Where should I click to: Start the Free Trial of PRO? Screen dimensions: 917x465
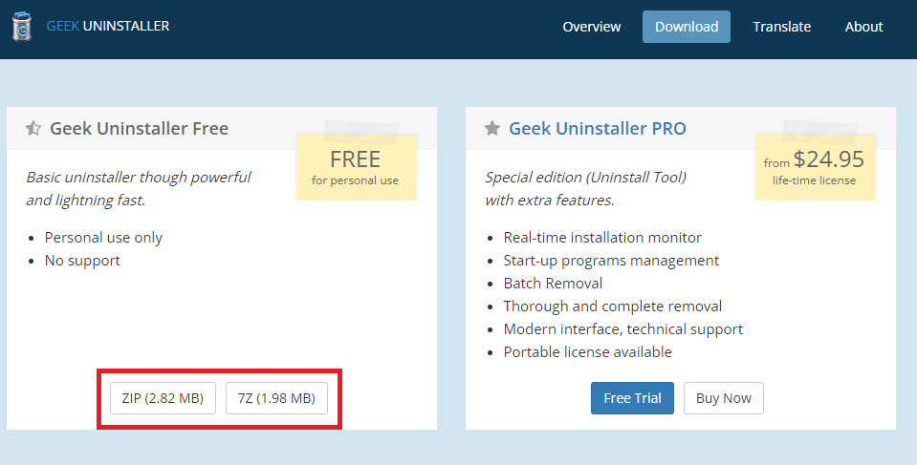click(632, 398)
